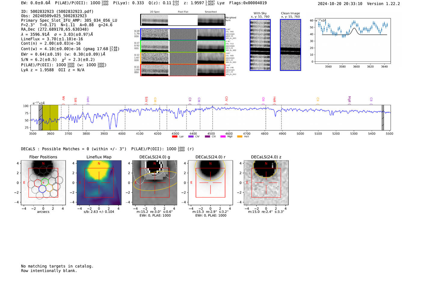The width and height of the screenshot is (421, 287).
Task: Click the EWr = 0.64(±0.19) line
Action: tap(63, 54)
